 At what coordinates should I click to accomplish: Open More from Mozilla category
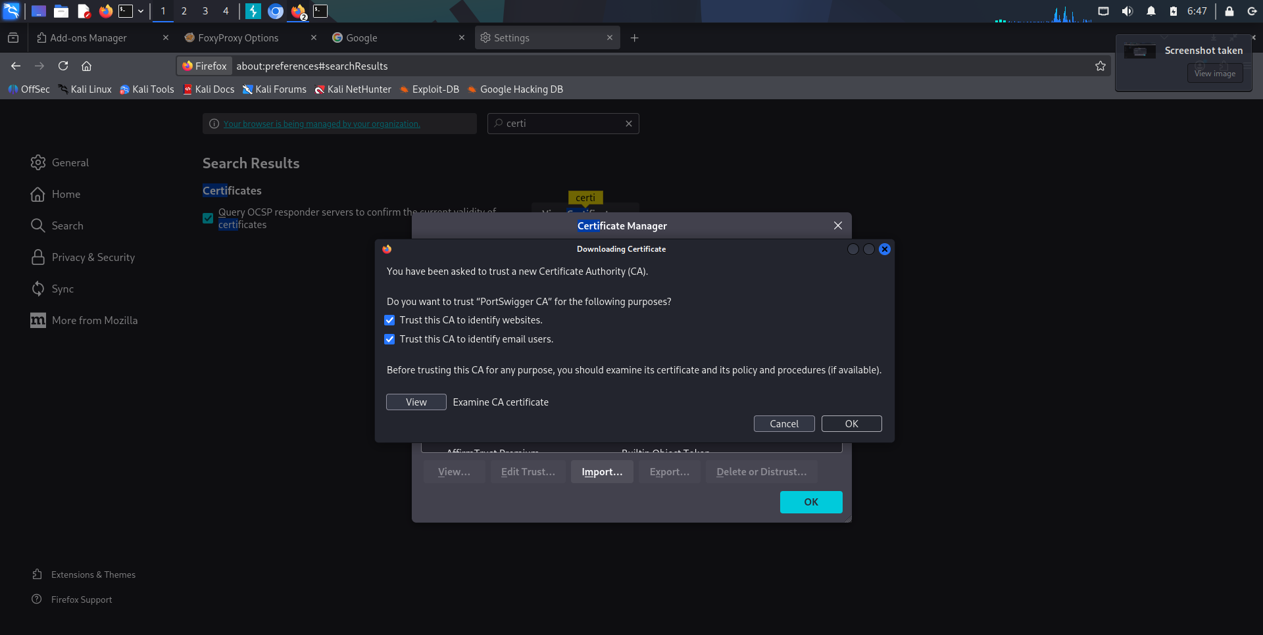click(x=84, y=320)
